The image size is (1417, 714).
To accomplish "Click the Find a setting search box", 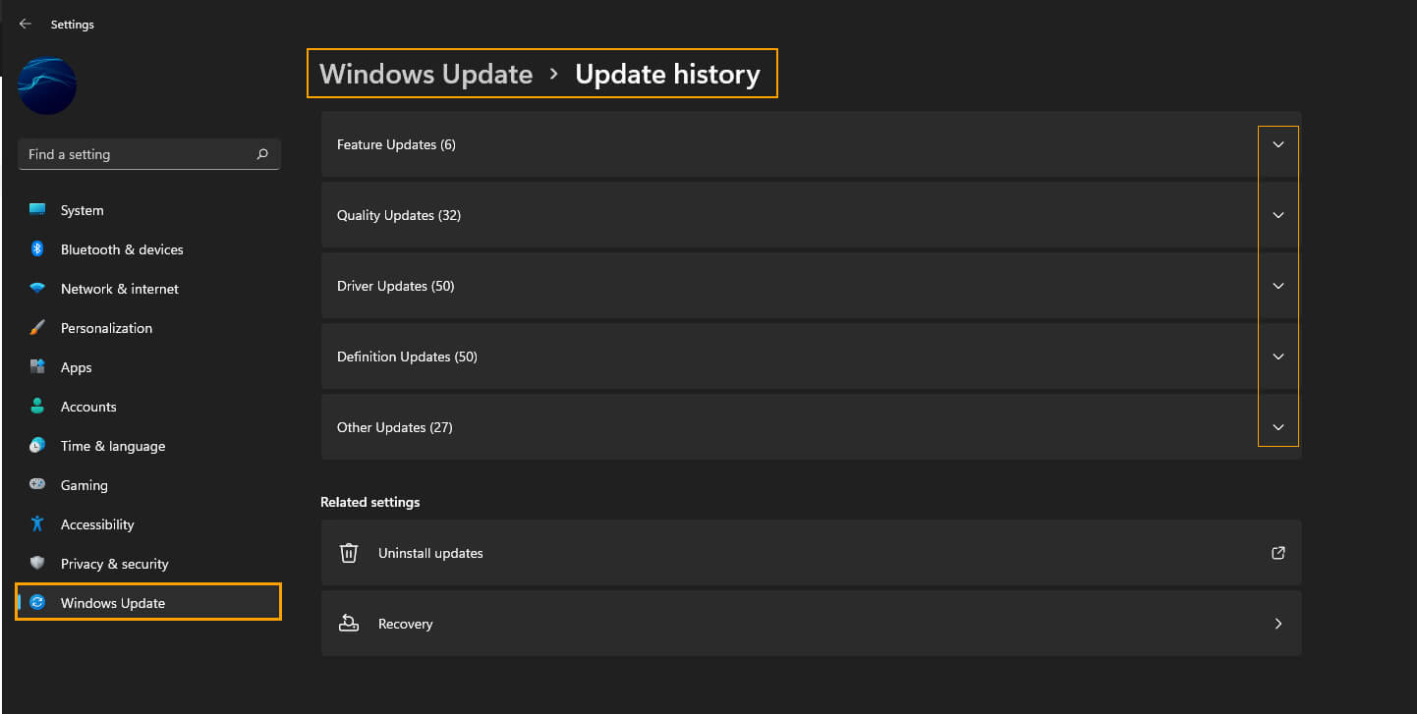I will (149, 154).
